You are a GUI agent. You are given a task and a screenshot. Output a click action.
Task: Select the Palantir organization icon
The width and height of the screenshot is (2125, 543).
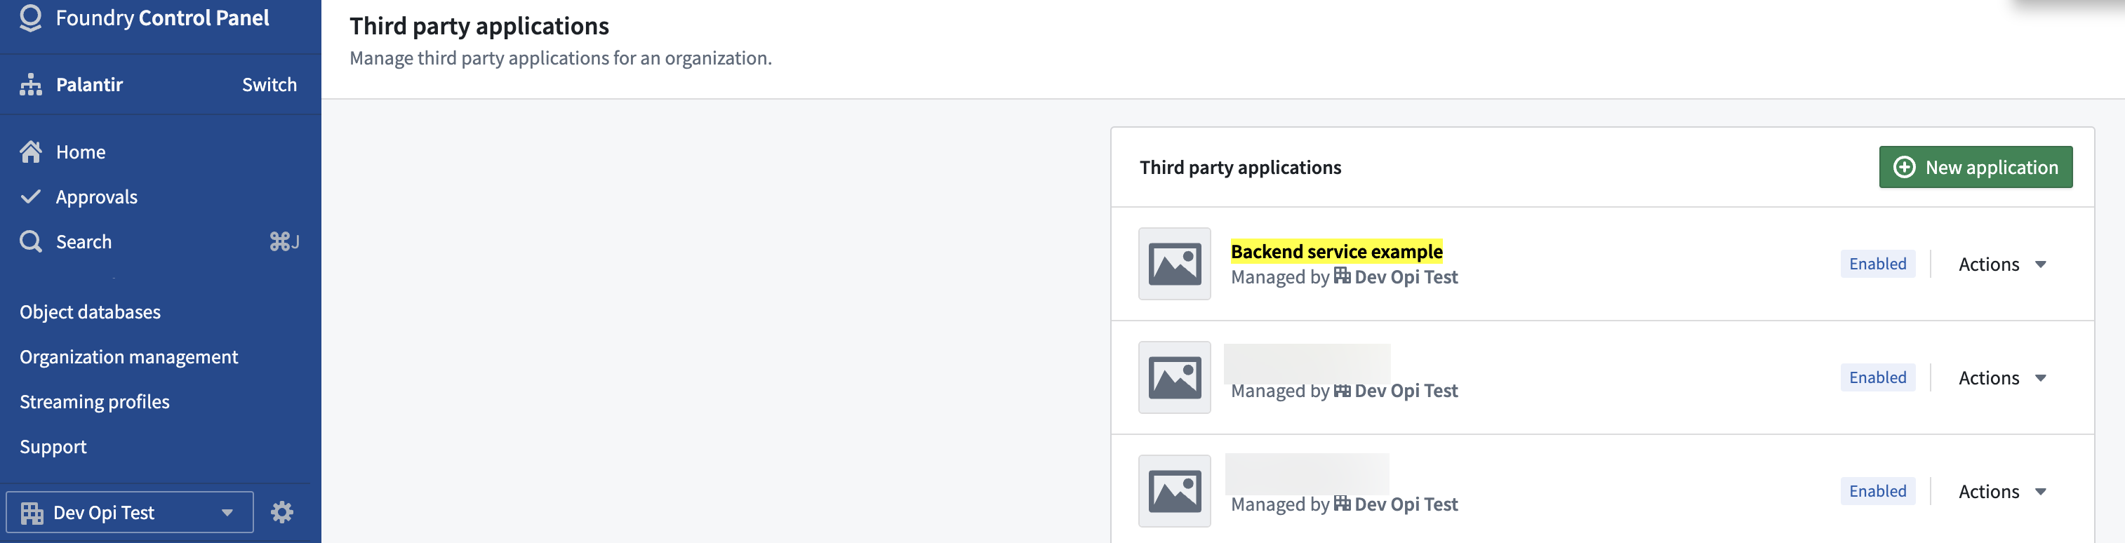[x=30, y=84]
